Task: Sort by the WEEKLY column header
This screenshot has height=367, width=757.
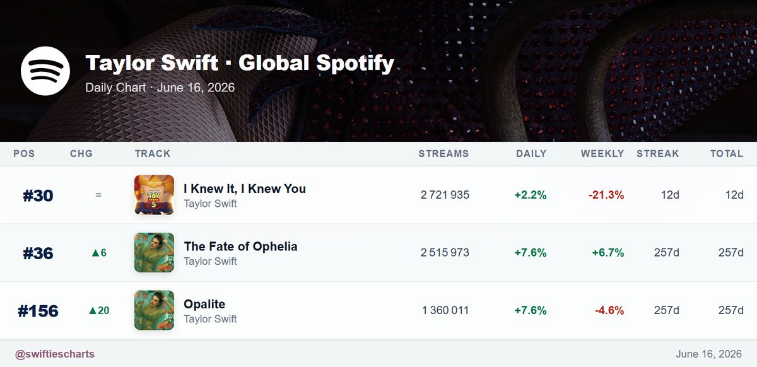Action: 602,154
